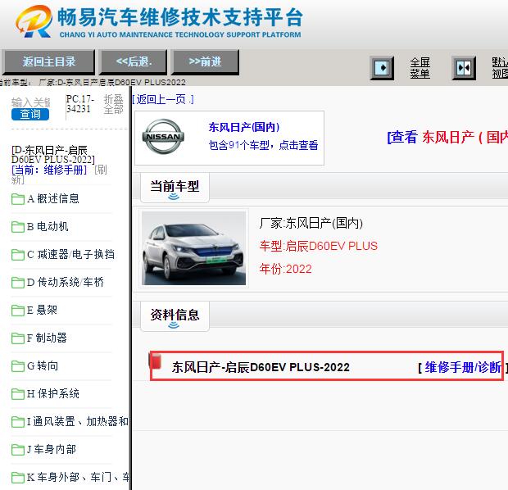Expand C 减速器/电子换挡 folder
The width and height of the screenshot is (508, 490).
click(63, 254)
